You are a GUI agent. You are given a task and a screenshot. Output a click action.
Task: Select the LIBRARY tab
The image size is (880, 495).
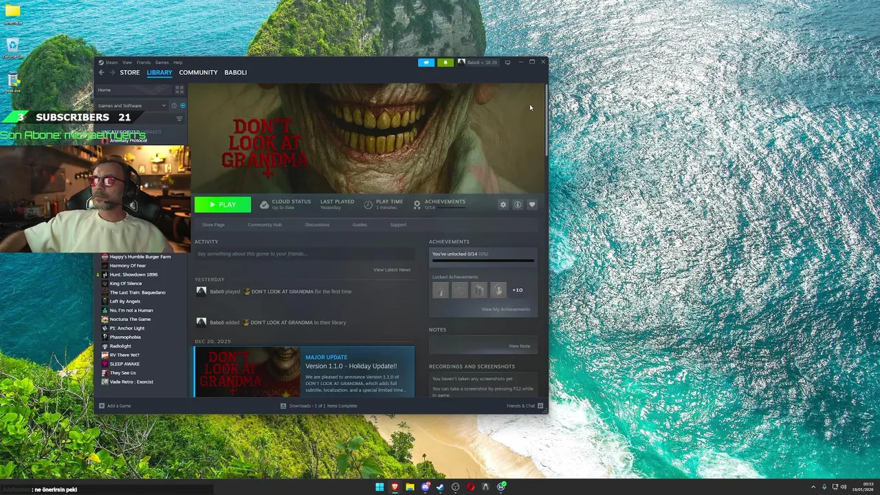pyautogui.click(x=159, y=72)
